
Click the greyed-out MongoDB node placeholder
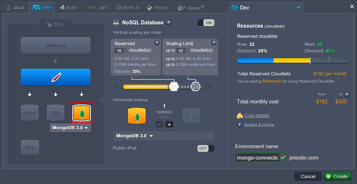pos(191,116)
